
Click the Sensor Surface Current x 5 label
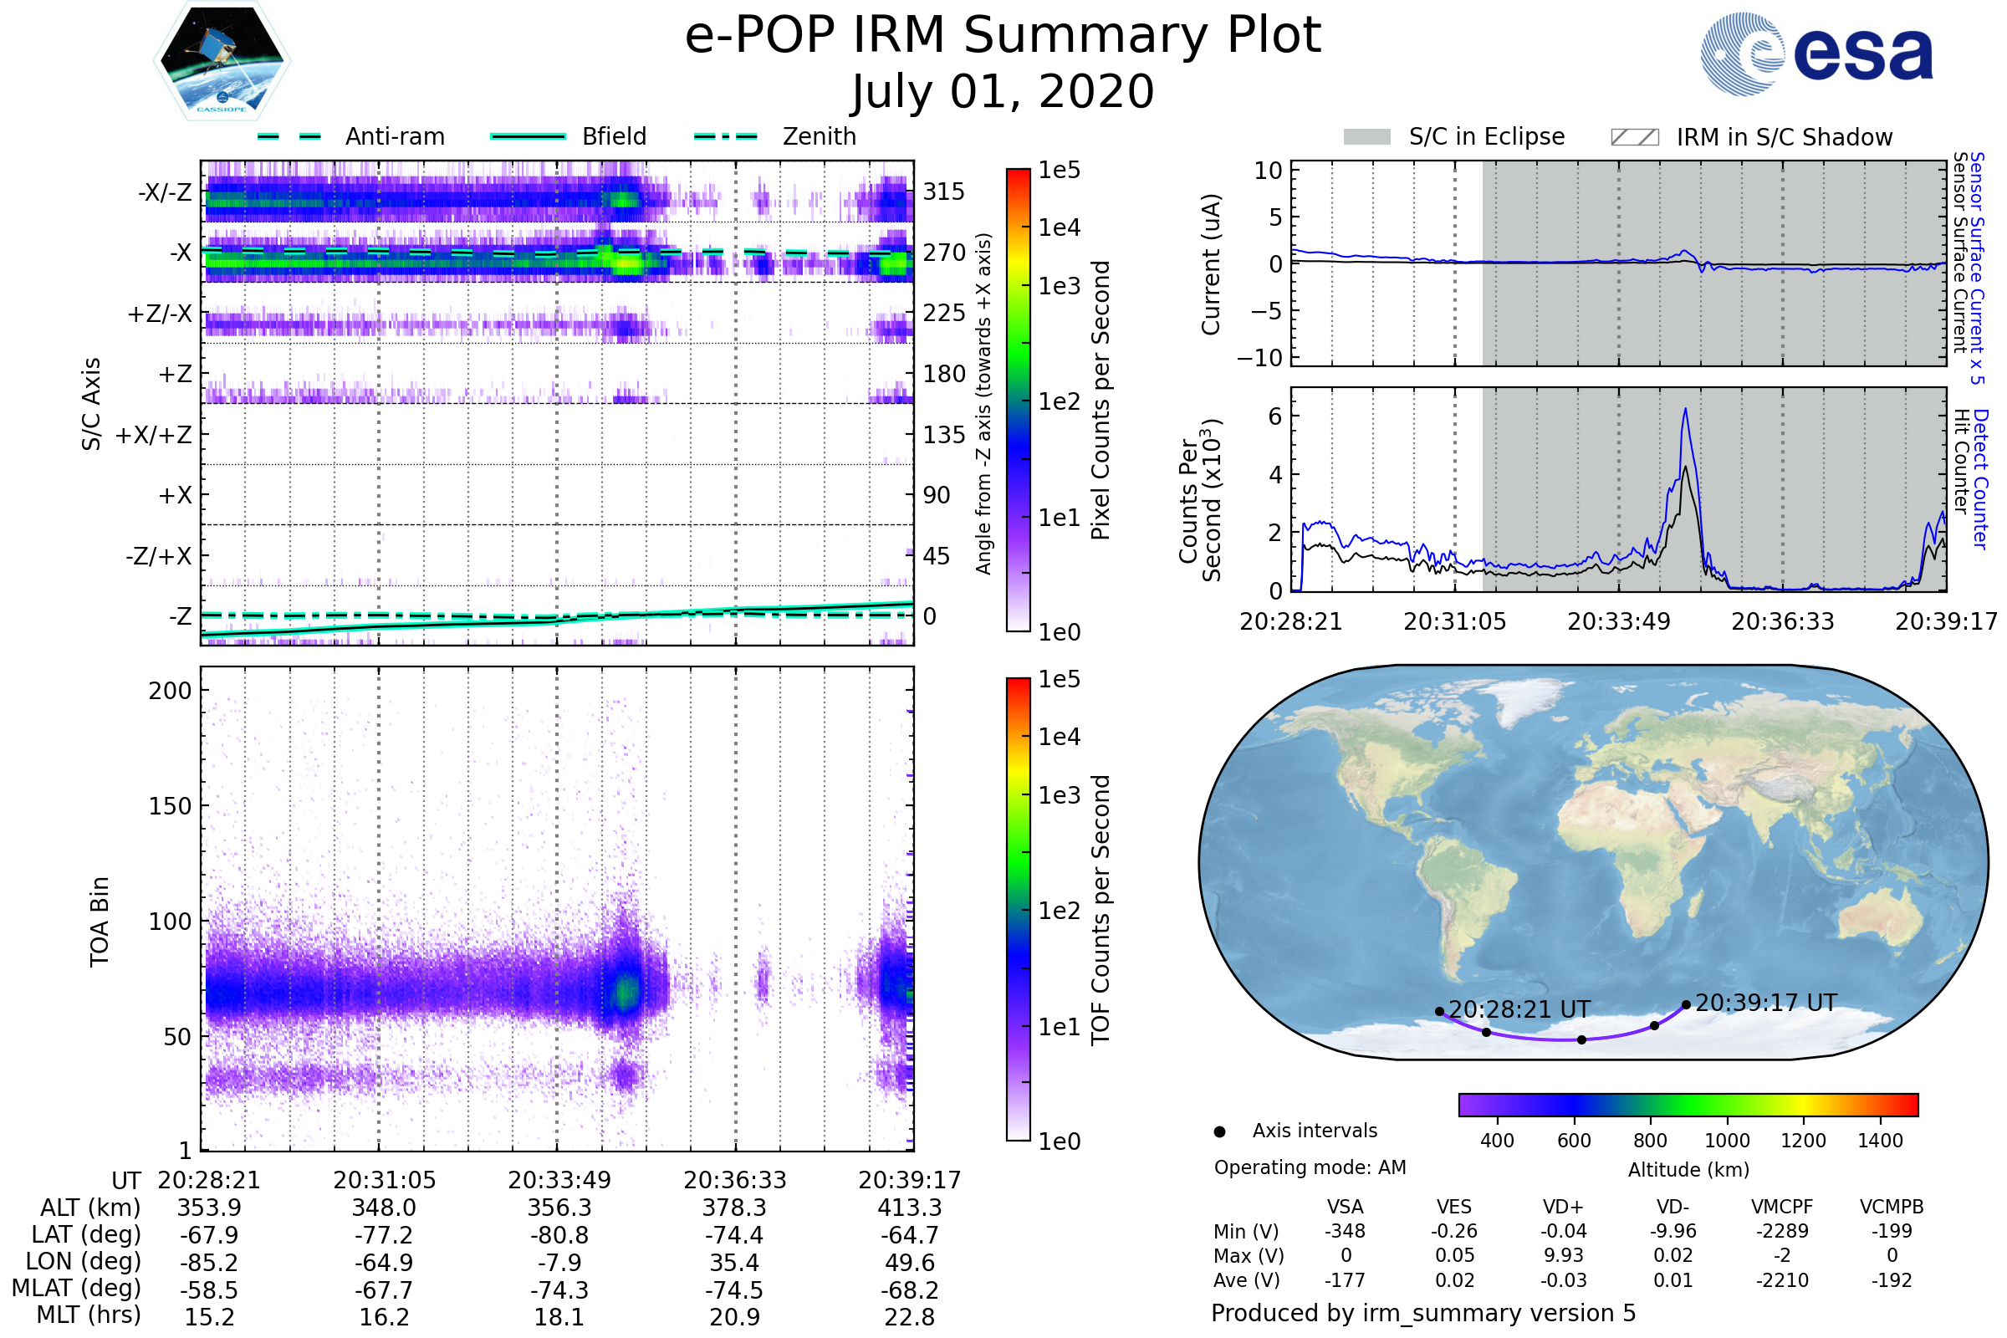click(x=1976, y=266)
